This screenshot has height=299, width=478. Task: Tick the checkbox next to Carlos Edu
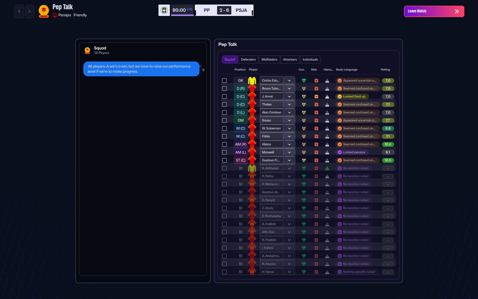pyautogui.click(x=224, y=80)
